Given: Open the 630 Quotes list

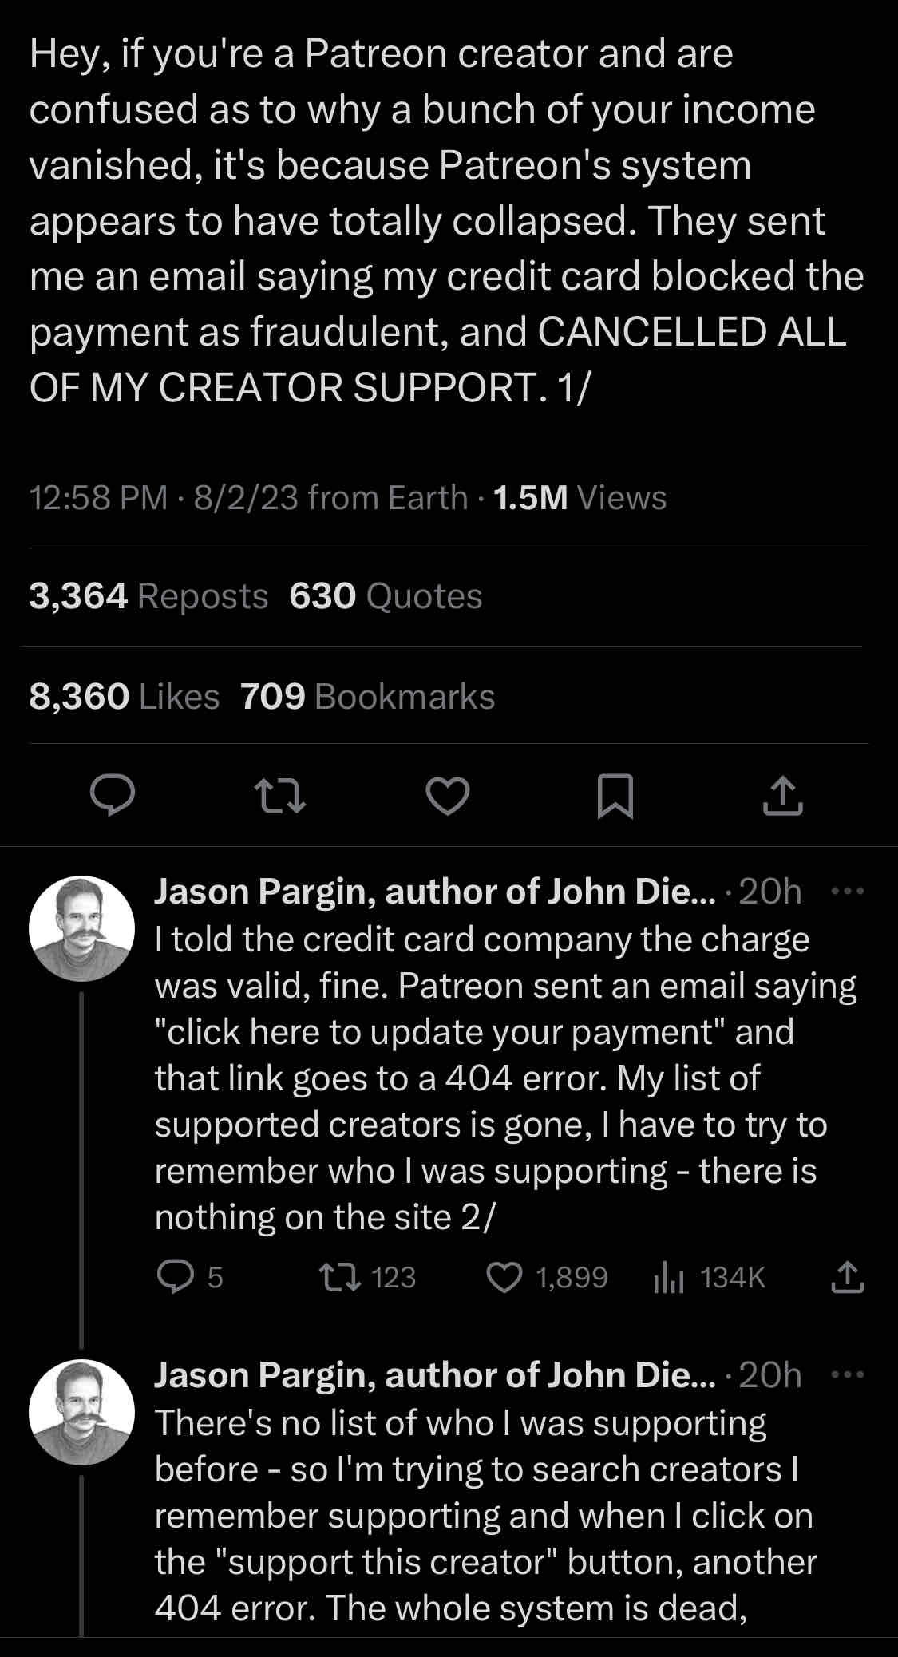Looking at the screenshot, I should [x=386, y=596].
